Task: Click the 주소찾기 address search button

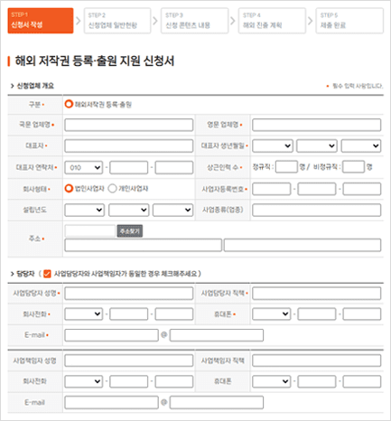Action: (130, 231)
